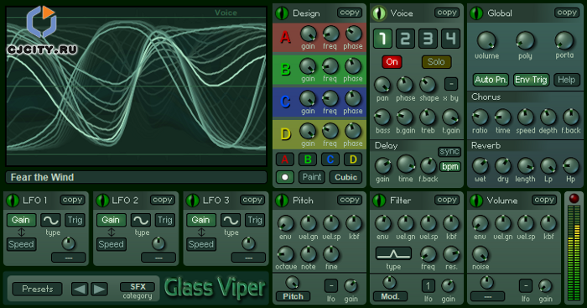Viewport: 587px width, 308px height.
Task: Open LFO 3 destination dropdown showing dashes
Action: click(248, 258)
